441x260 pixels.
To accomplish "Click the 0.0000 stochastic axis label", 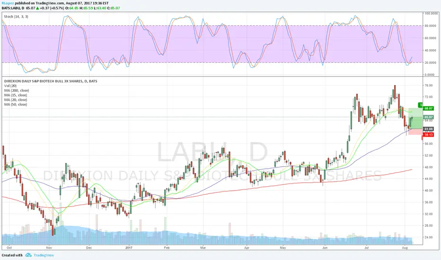I will coord(430,75).
